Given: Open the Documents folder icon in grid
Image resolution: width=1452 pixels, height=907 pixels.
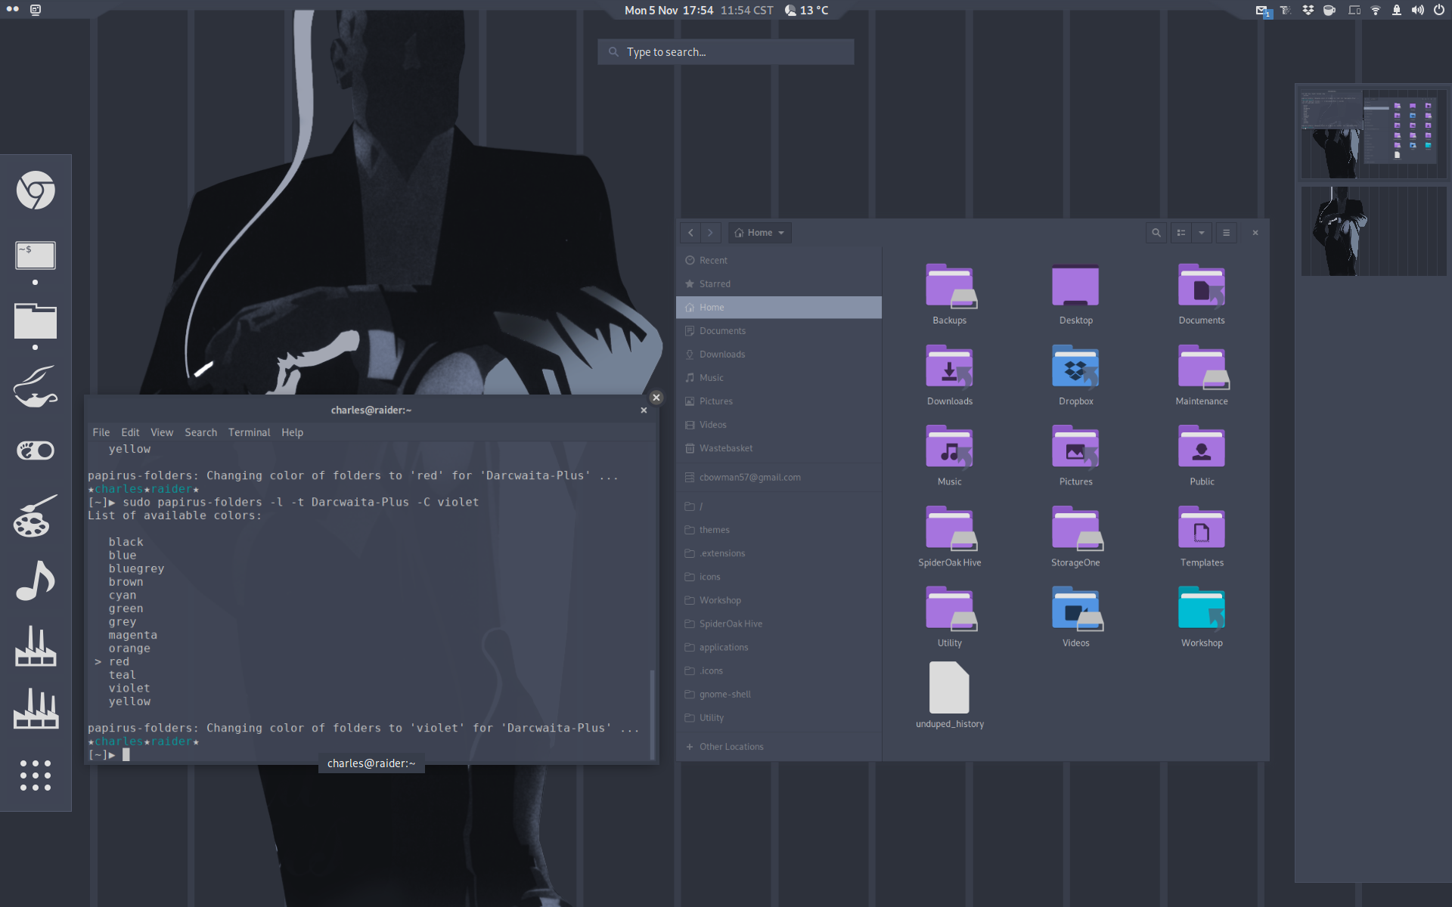Looking at the screenshot, I should tap(1202, 294).
